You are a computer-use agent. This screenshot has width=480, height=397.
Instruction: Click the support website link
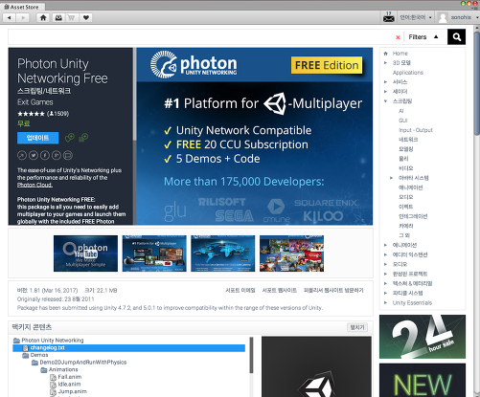[280, 290]
